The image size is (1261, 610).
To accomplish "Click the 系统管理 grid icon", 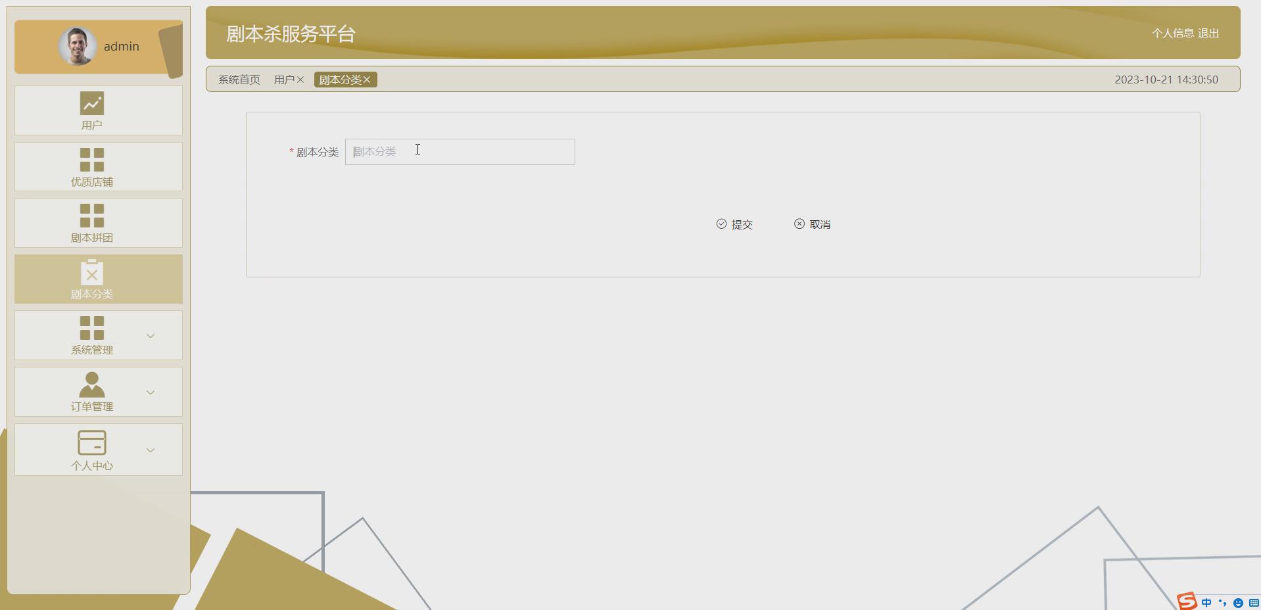I will point(92,328).
